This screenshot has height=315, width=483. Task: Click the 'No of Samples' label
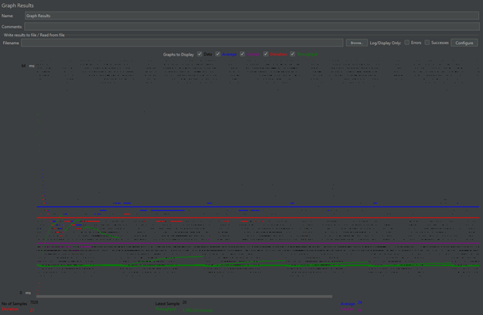pyautogui.click(x=15, y=303)
